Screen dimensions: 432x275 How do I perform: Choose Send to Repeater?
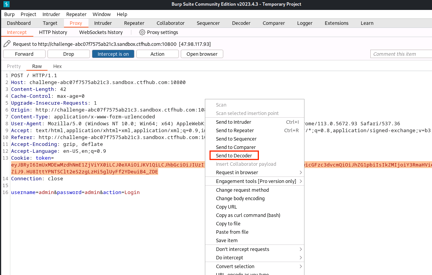pos(255,131)
